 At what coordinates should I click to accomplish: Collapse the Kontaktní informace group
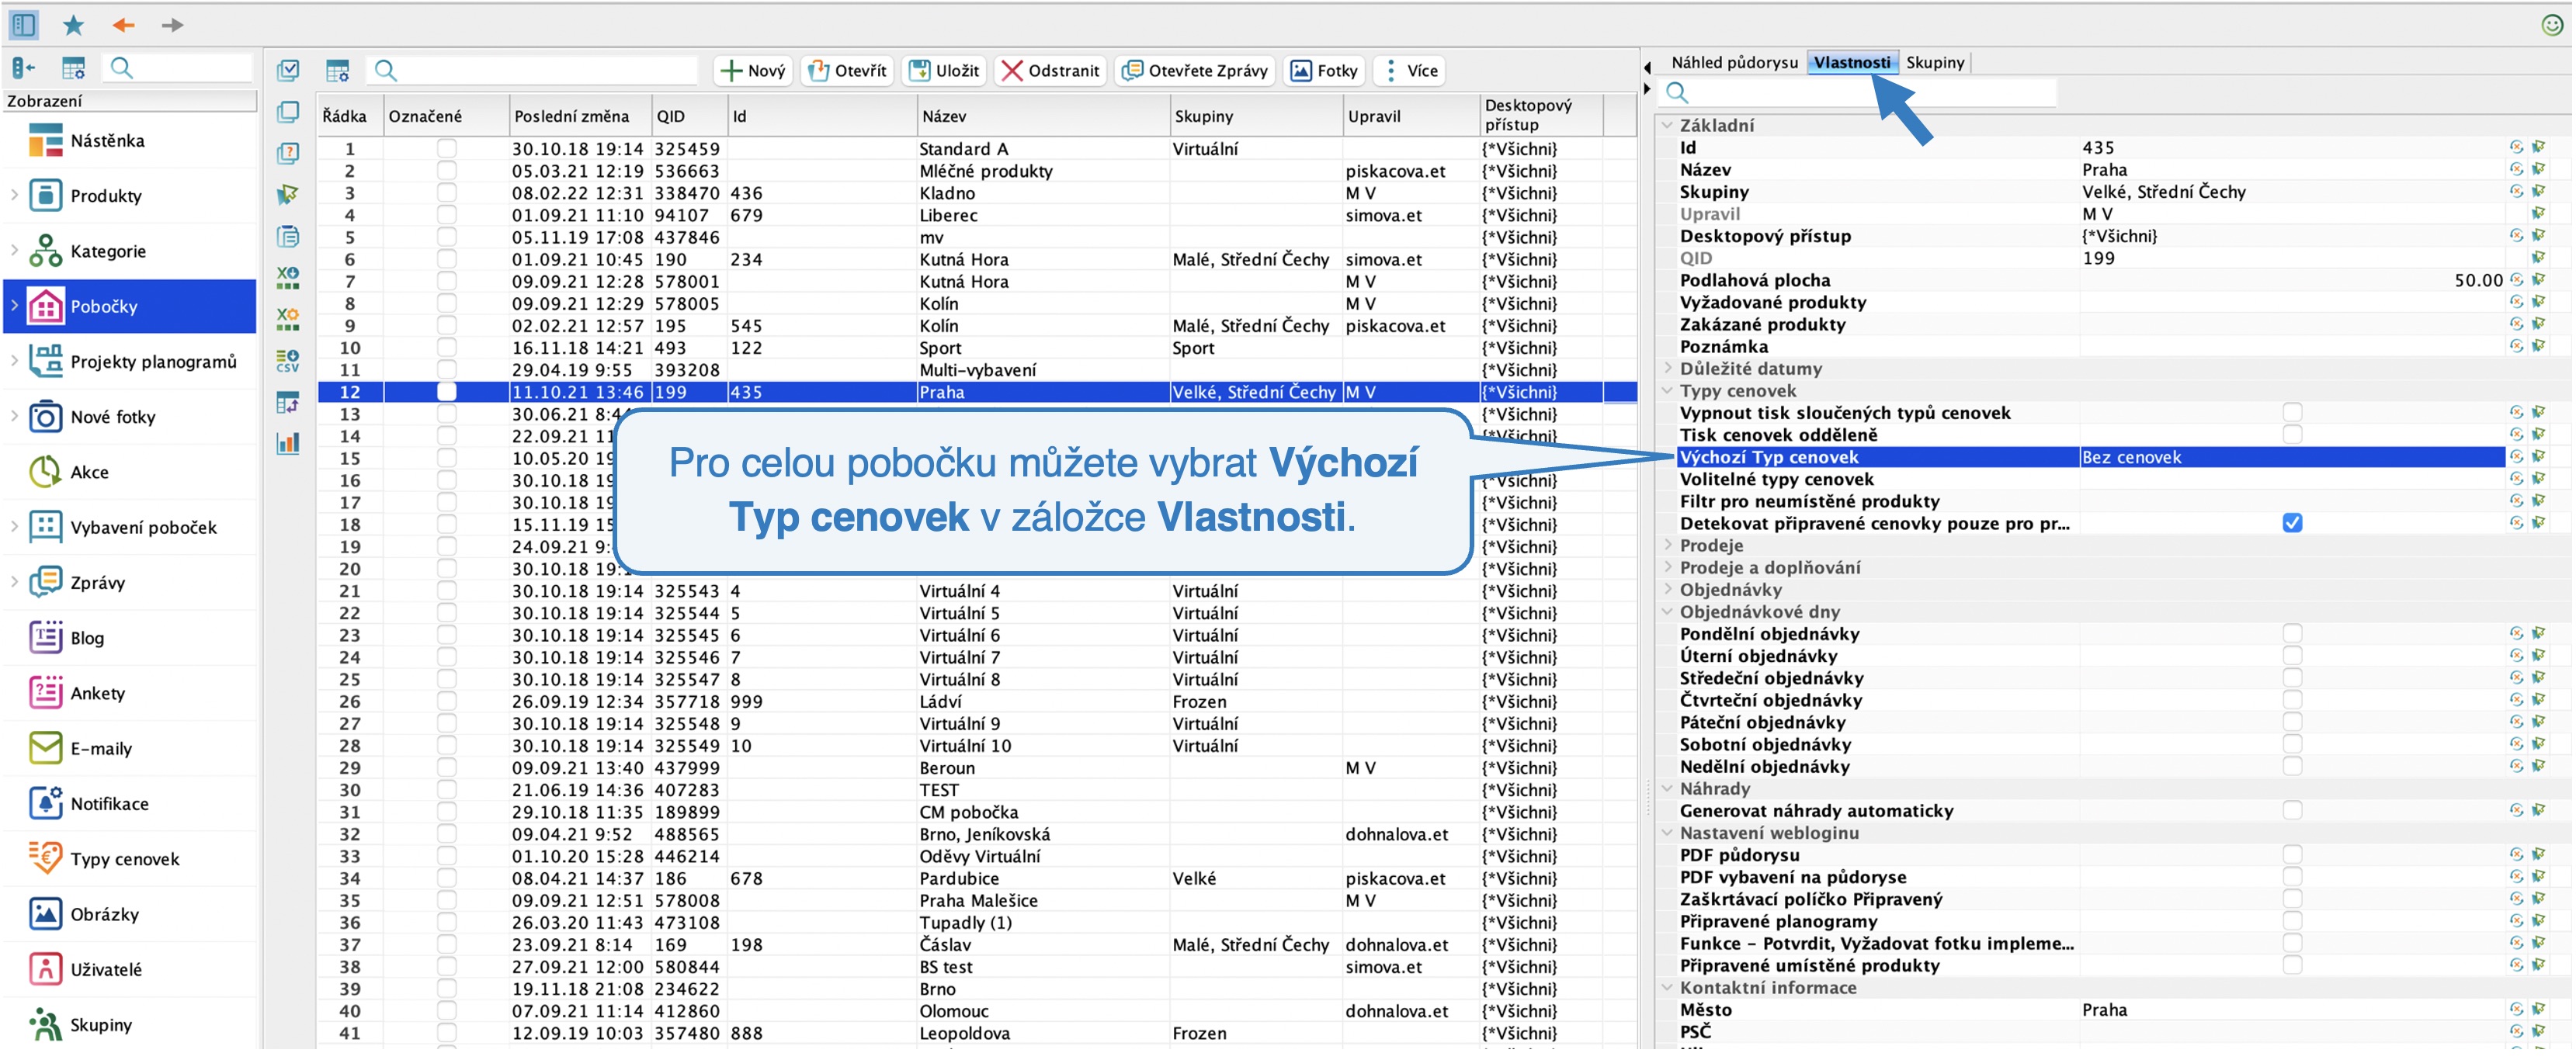[1667, 988]
